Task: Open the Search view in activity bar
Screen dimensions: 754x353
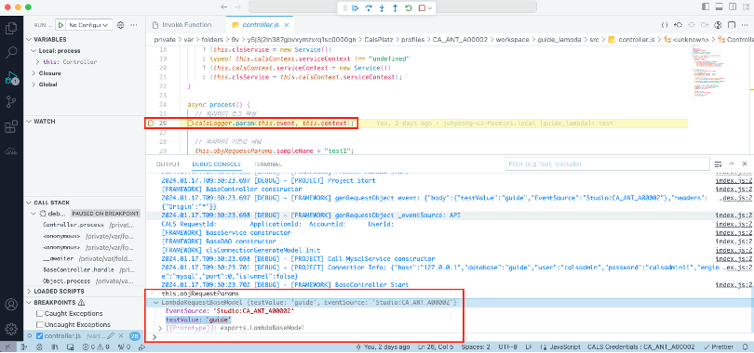Action: (x=10, y=53)
